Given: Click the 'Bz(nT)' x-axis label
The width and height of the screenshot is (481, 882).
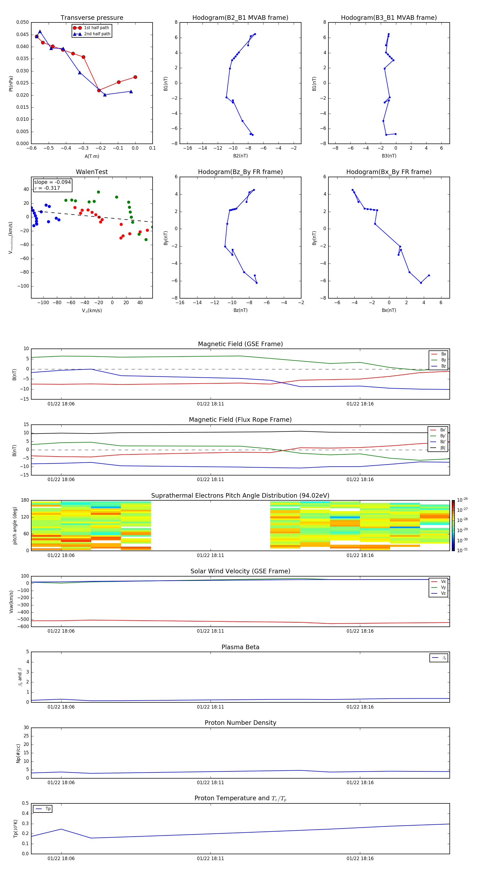Looking at the screenshot, I should click(240, 310).
